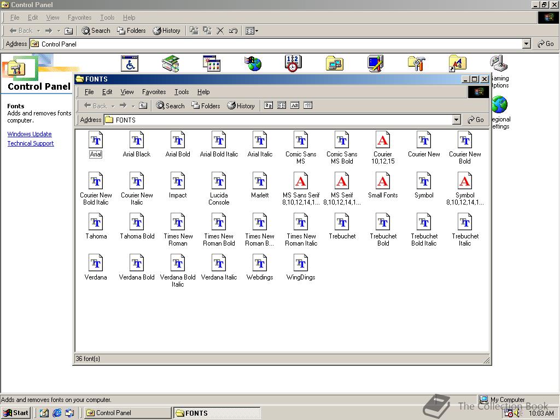Open View menu in FONTS window
This screenshot has width=560, height=420.
click(x=127, y=92)
